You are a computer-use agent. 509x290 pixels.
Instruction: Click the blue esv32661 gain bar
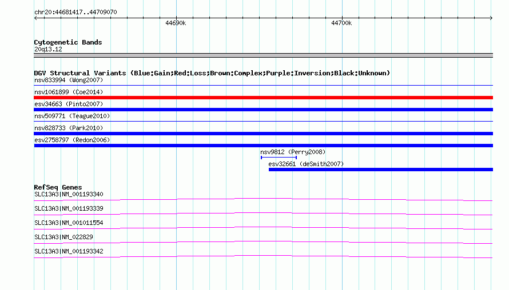[381, 170]
